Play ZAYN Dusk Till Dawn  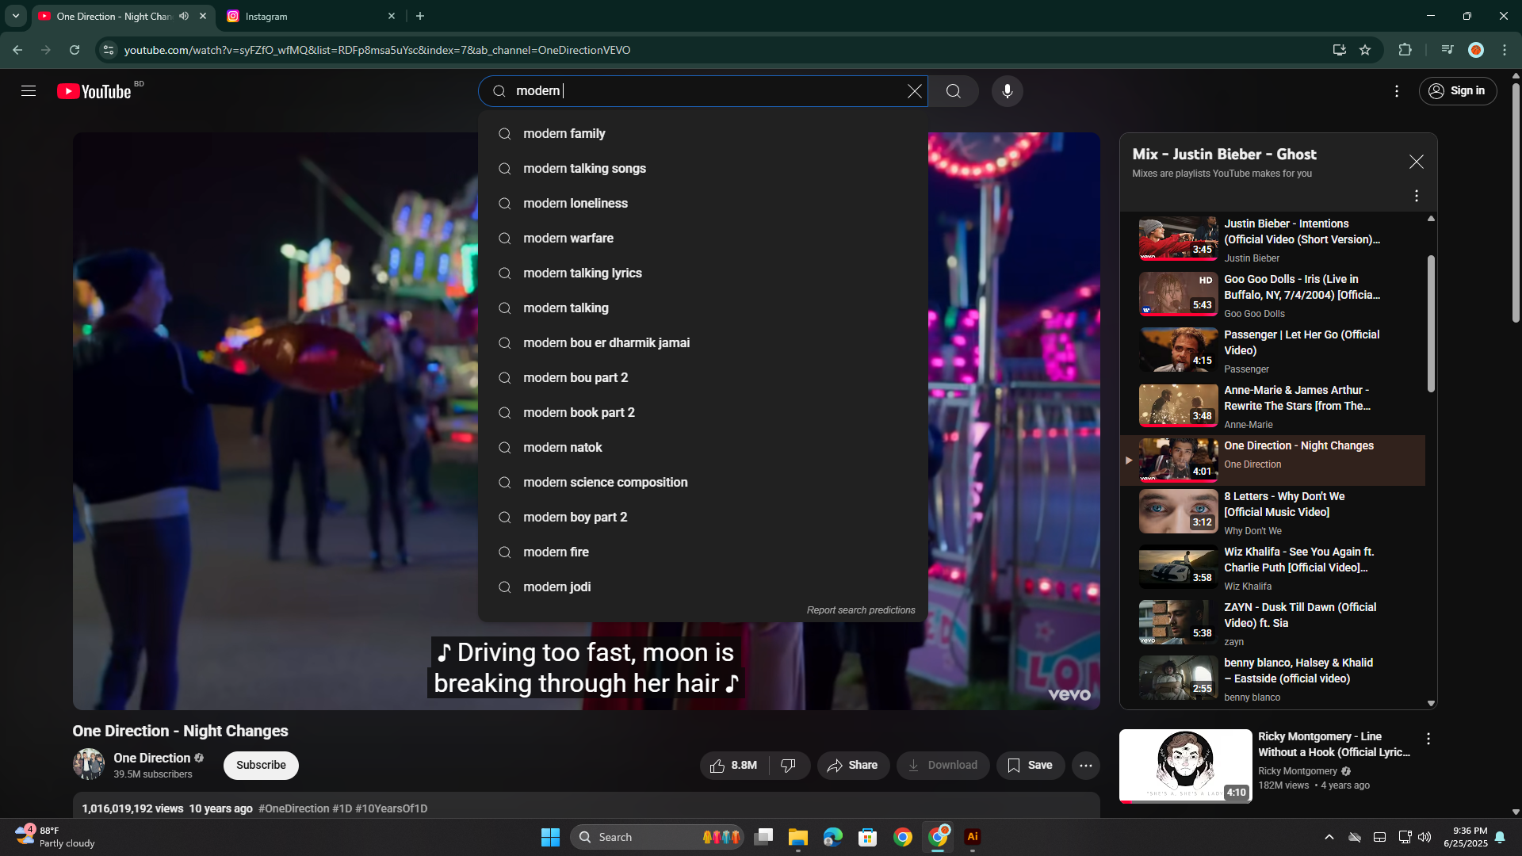[x=1272, y=623]
